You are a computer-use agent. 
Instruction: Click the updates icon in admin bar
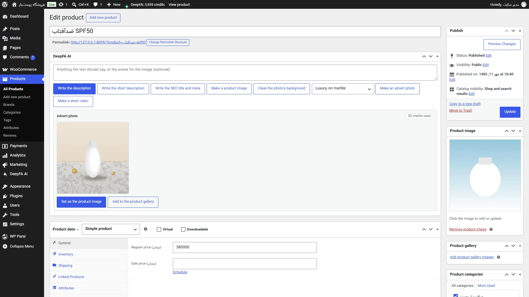pyautogui.click(x=61, y=4)
